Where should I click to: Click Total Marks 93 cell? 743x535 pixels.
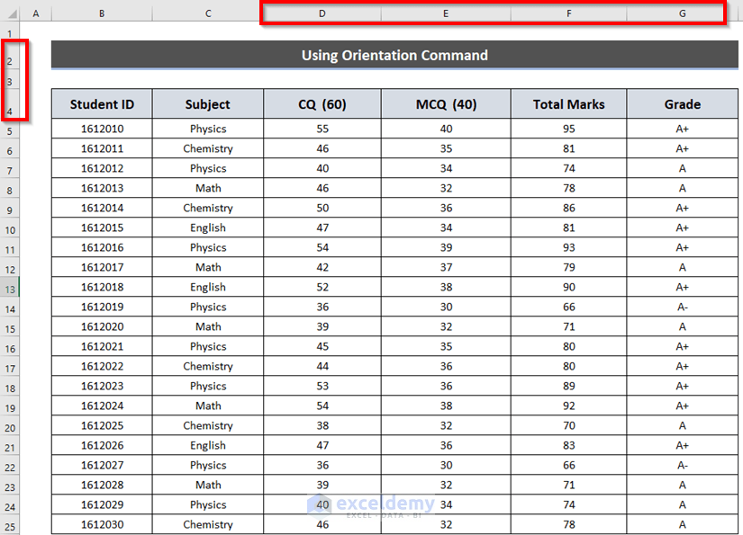(x=568, y=247)
